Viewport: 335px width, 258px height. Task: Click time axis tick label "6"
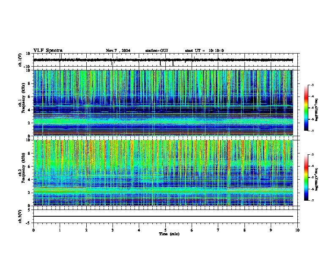pos(192,230)
